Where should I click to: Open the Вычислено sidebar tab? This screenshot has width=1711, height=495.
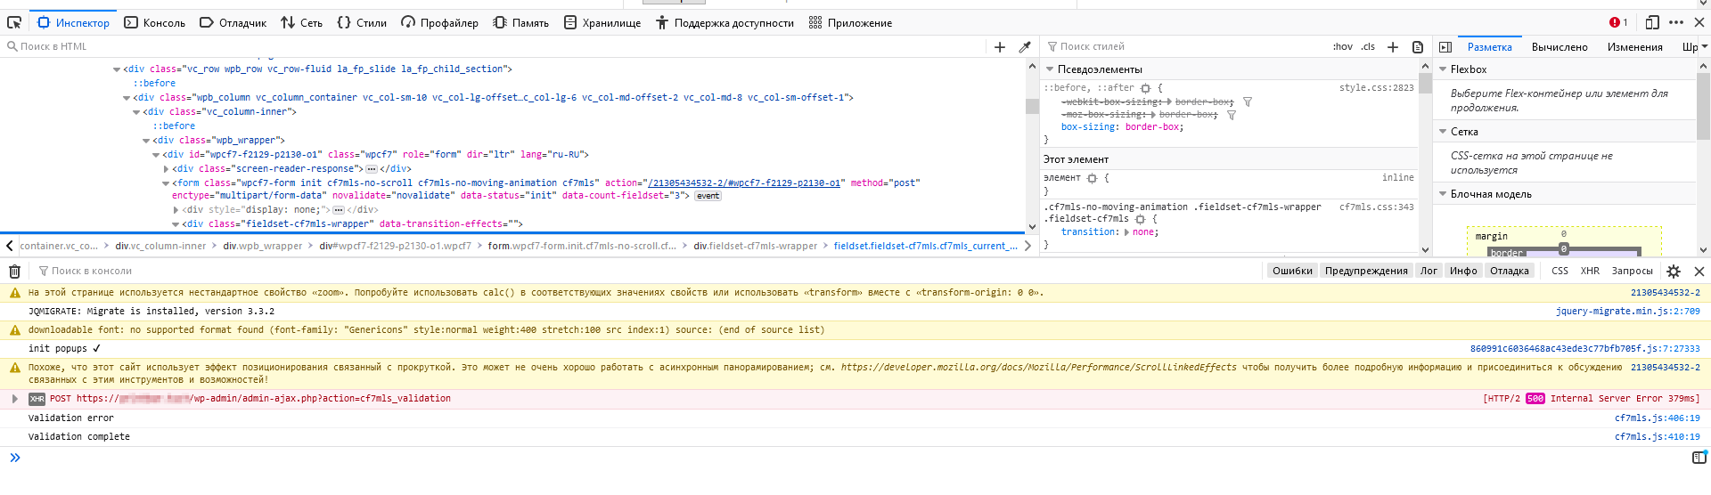click(x=1560, y=47)
